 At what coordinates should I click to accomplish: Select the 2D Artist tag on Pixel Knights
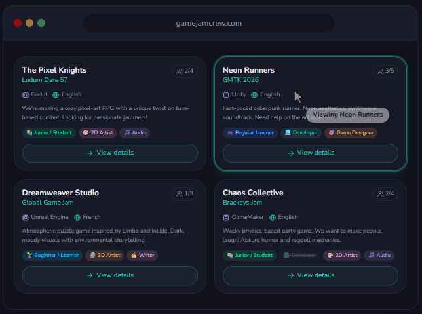click(98, 132)
